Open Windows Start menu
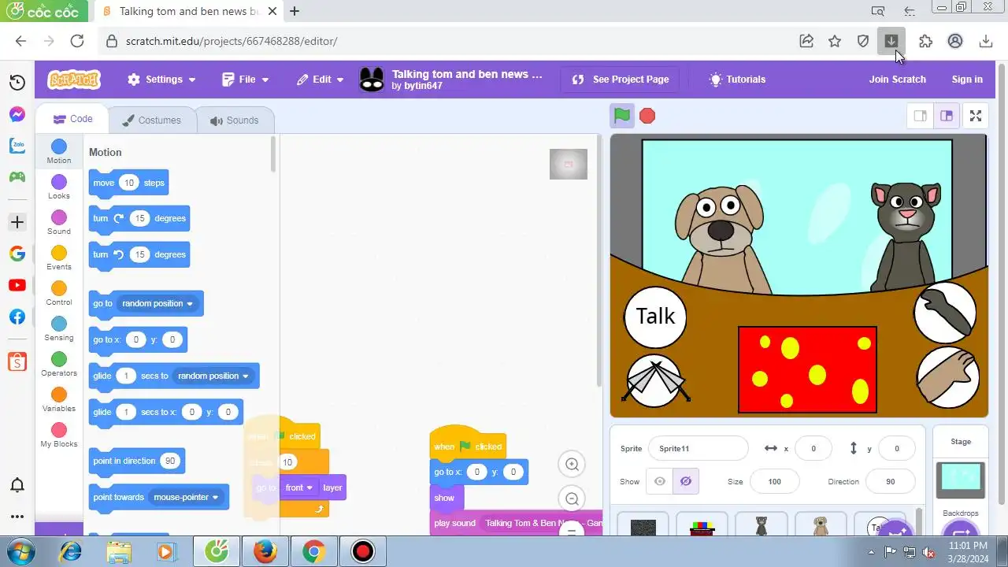1008x567 pixels. pos(21,551)
